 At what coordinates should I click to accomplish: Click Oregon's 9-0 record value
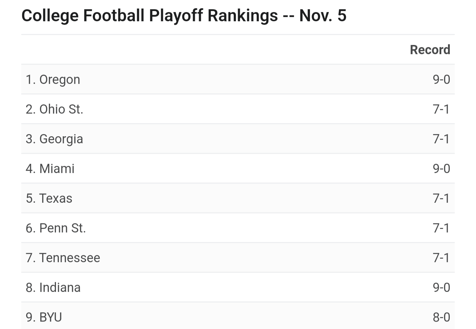pos(441,79)
